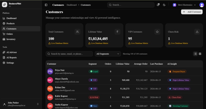Screen dimensions: 206x109
Task: Open the All Segments dropdown
Action: tap(108, 54)
